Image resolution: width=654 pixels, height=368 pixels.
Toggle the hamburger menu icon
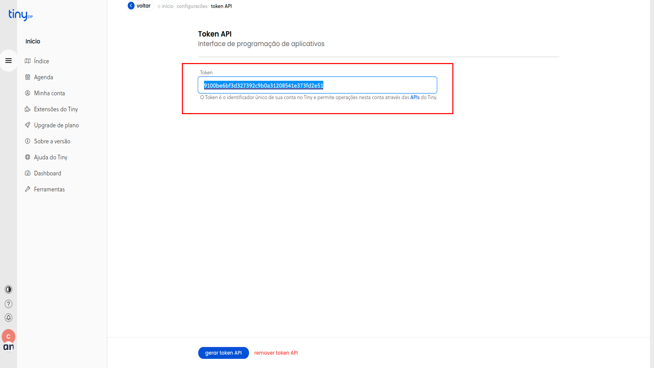point(9,61)
